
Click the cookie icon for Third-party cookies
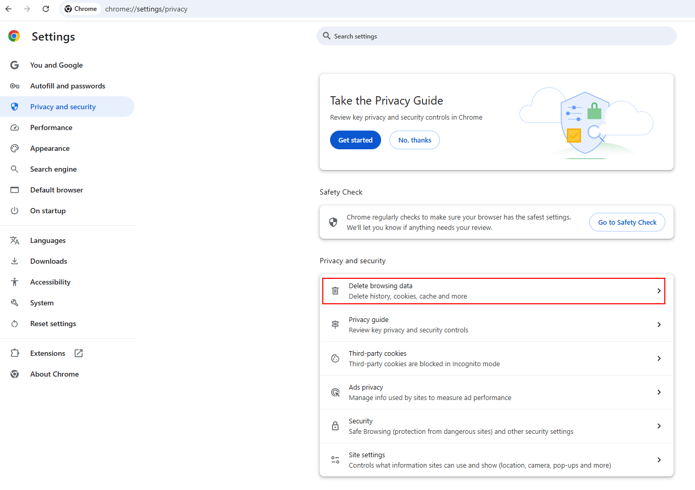pyautogui.click(x=335, y=358)
